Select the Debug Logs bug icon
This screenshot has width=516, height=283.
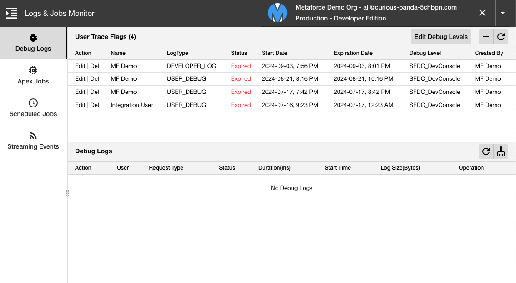click(x=33, y=38)
